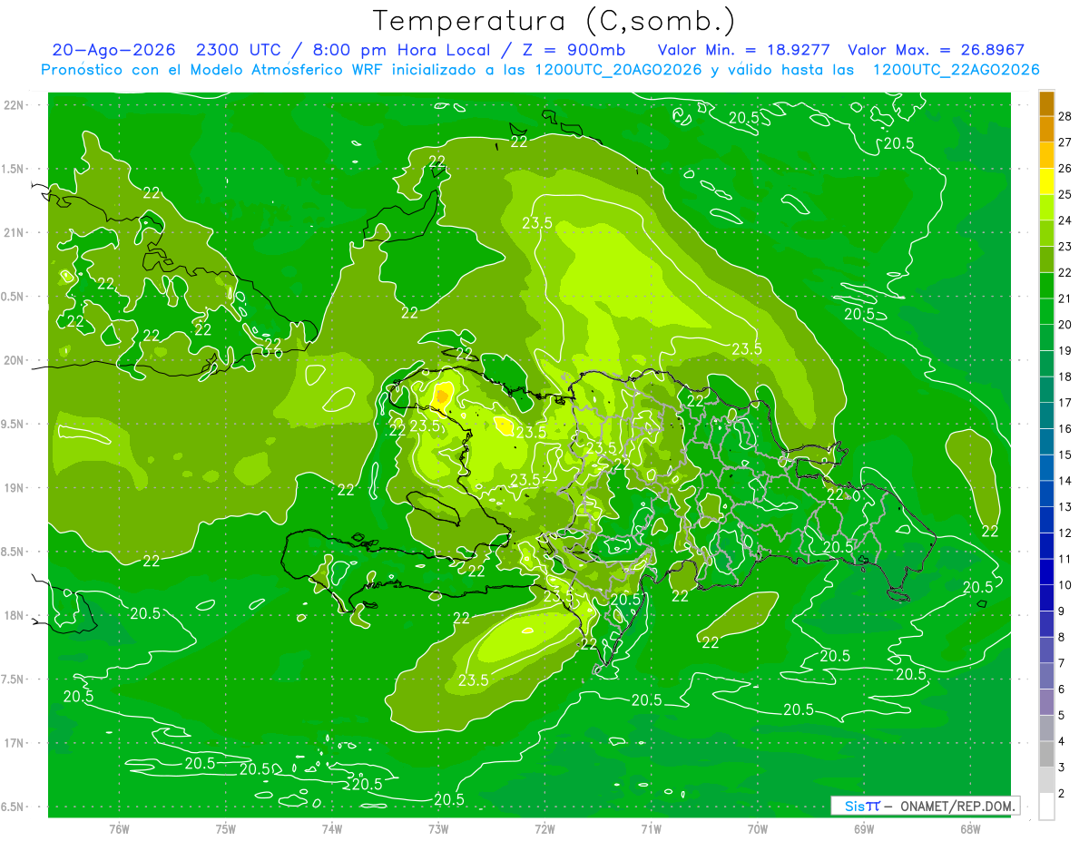The image size is (1089, 841).
Task: Click the '19N' latitude label
Action: [15, 487]
